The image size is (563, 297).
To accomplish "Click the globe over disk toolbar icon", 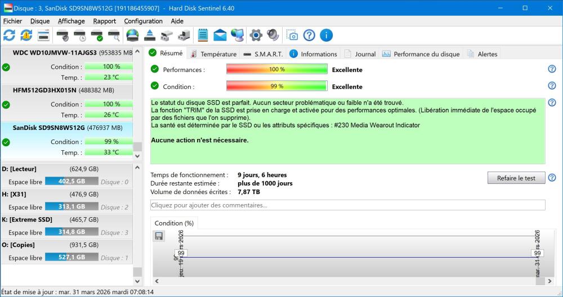I will click(132, 35).
